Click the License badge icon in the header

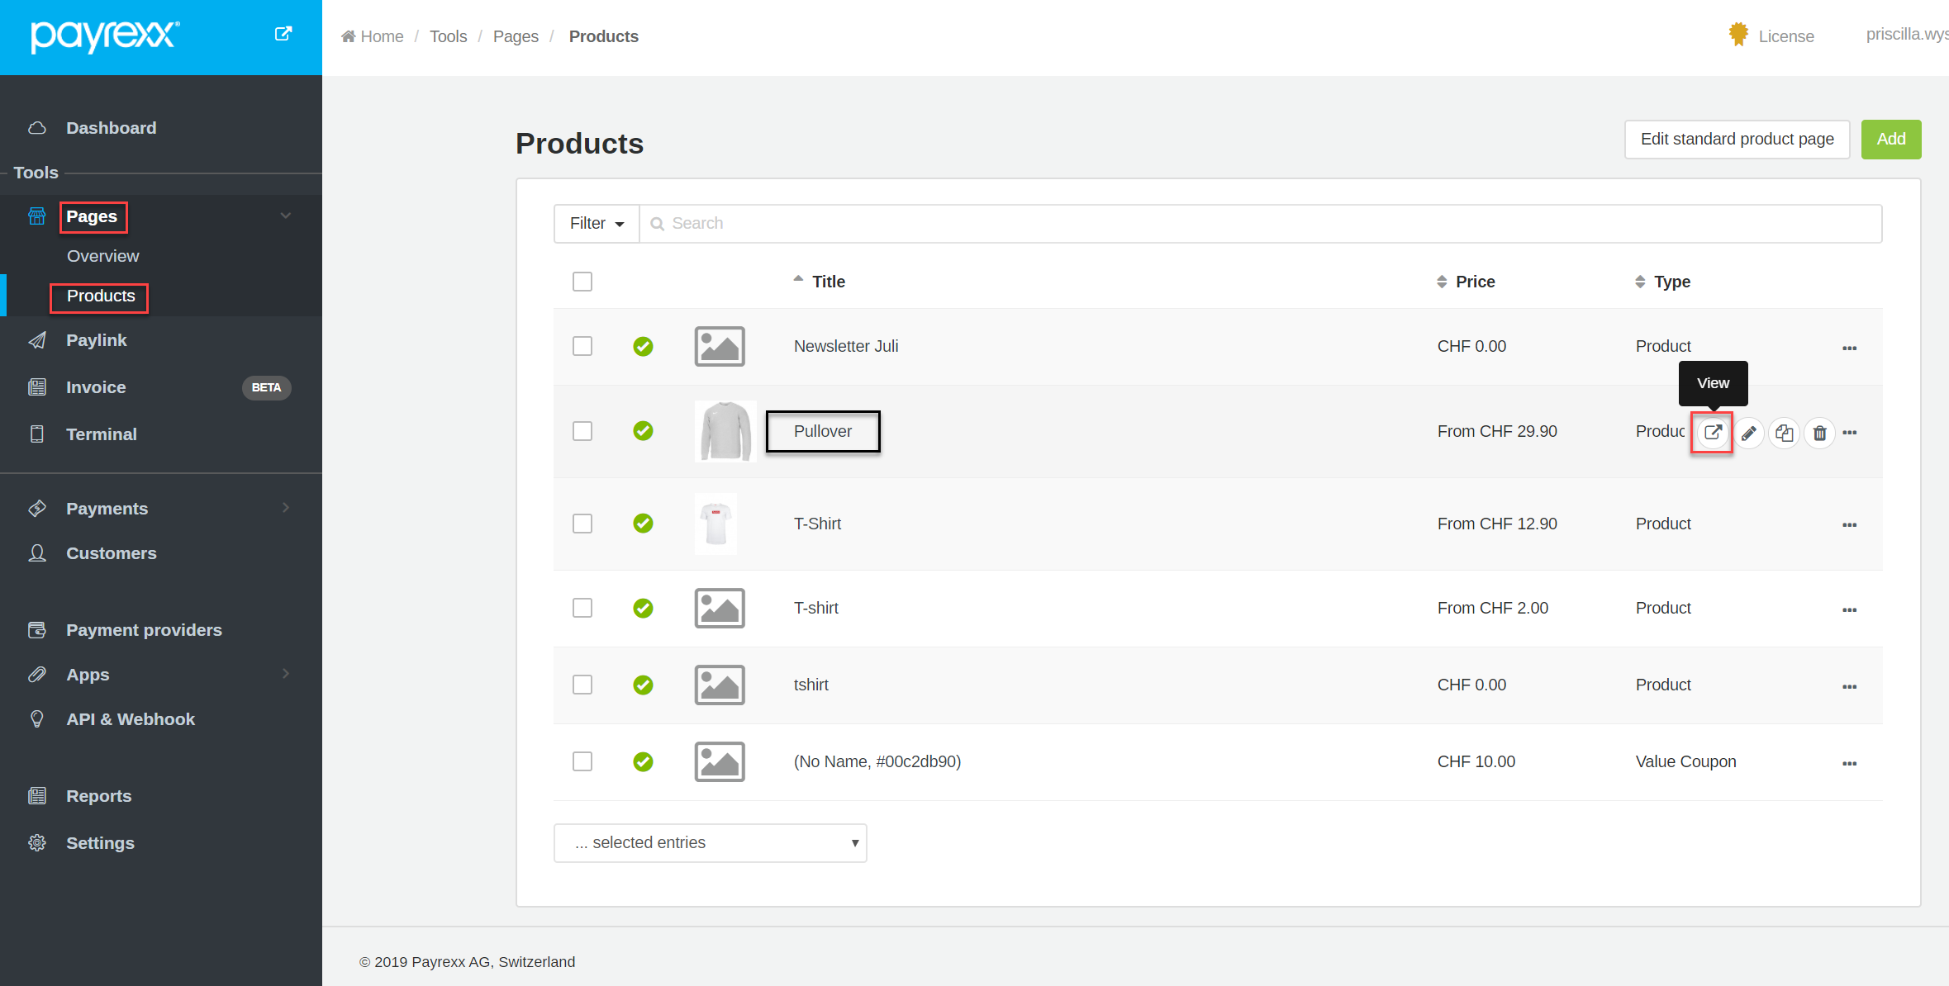pyautogui.click(x=1738, y=35)
